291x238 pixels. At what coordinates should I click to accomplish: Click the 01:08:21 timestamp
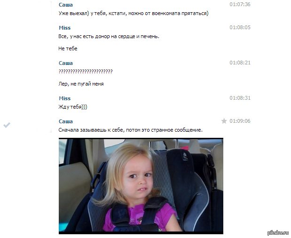(x=240, y=63)
